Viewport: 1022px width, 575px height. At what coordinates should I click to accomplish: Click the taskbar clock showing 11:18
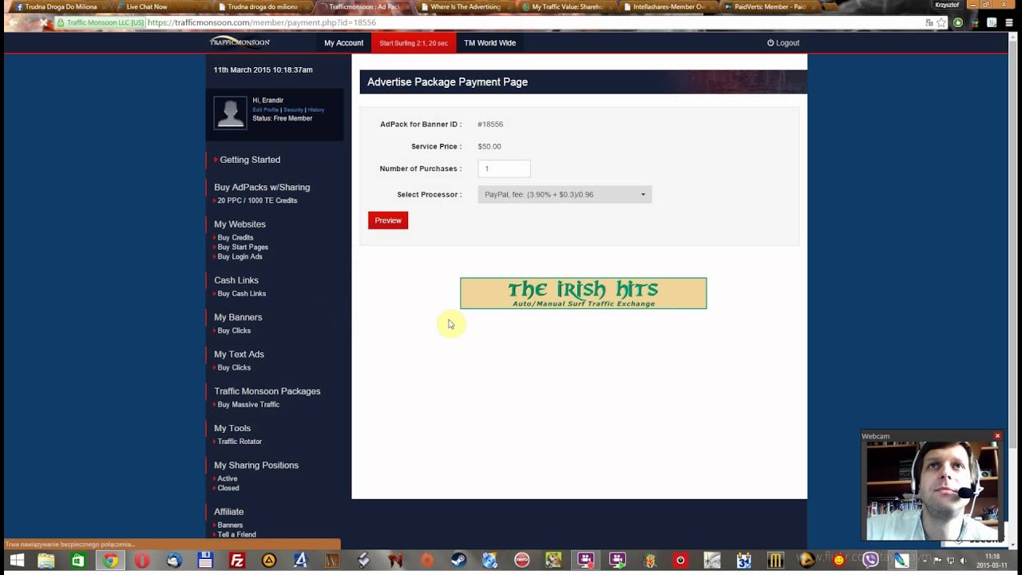(x=992, y=561)
